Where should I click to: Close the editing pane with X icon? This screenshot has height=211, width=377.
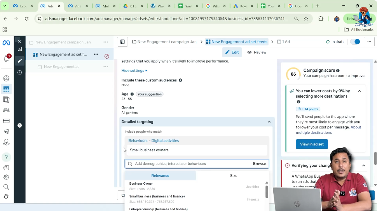click(20, 42)
